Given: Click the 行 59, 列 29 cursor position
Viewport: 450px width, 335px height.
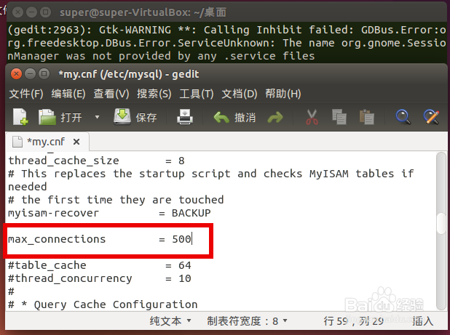Looking at the screenshot, I should point(354,321).
